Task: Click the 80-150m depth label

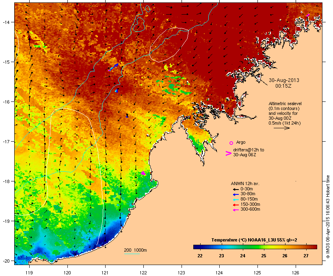Action: click(x=249, y=199)
